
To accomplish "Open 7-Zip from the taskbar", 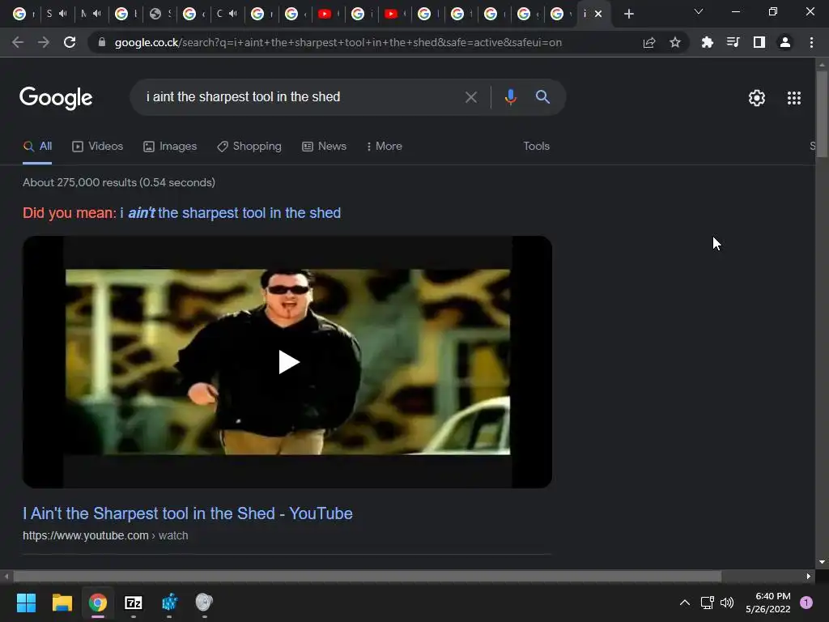I will 134,603.
